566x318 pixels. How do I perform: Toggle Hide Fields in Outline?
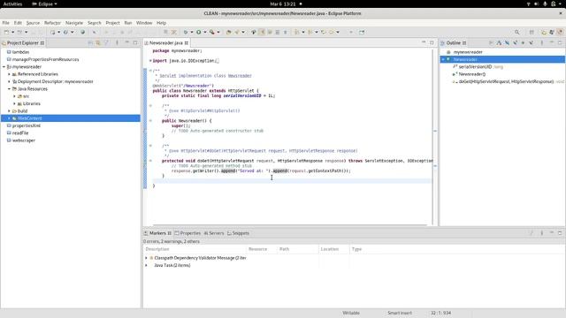pyautogui.click(x=507, y=42)
